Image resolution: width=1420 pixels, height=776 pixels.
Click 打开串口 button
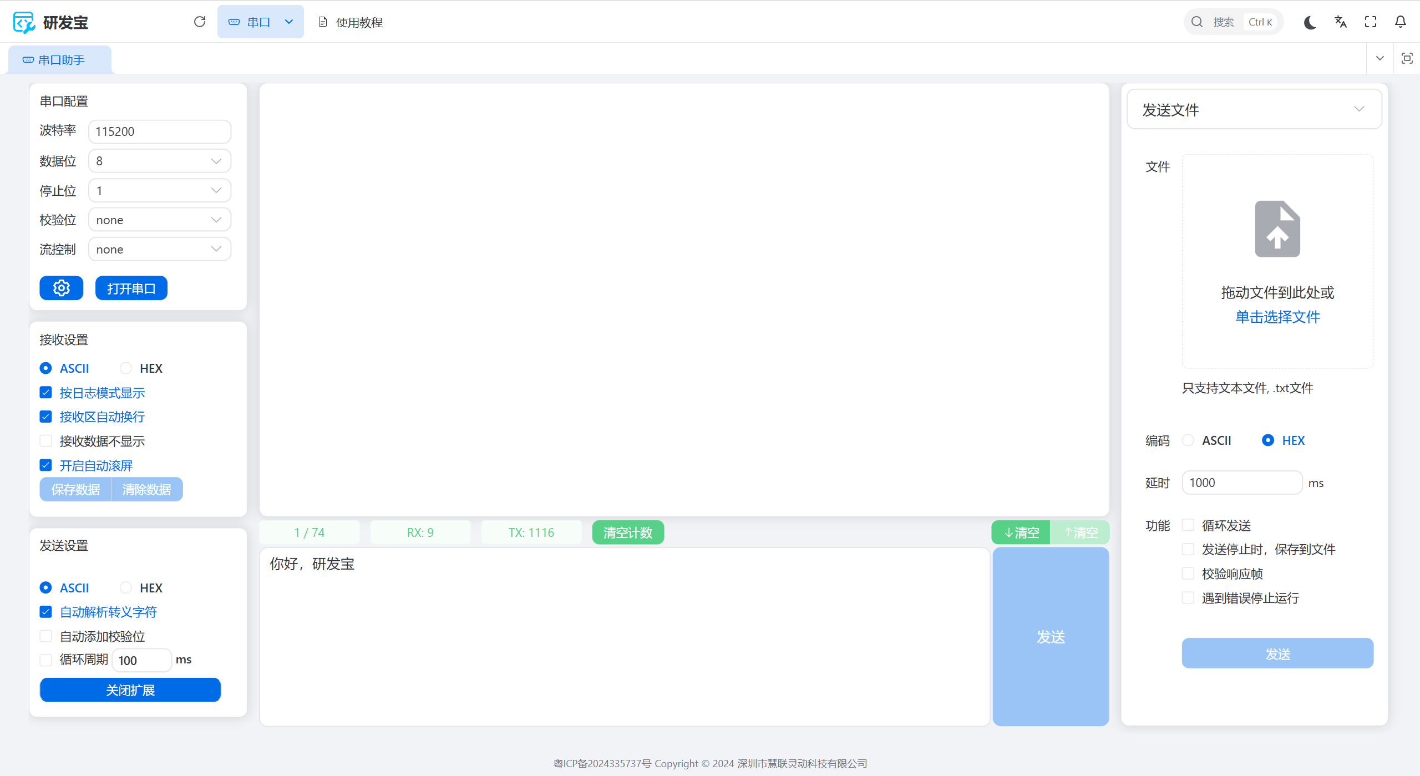click(x=131, y=288)
